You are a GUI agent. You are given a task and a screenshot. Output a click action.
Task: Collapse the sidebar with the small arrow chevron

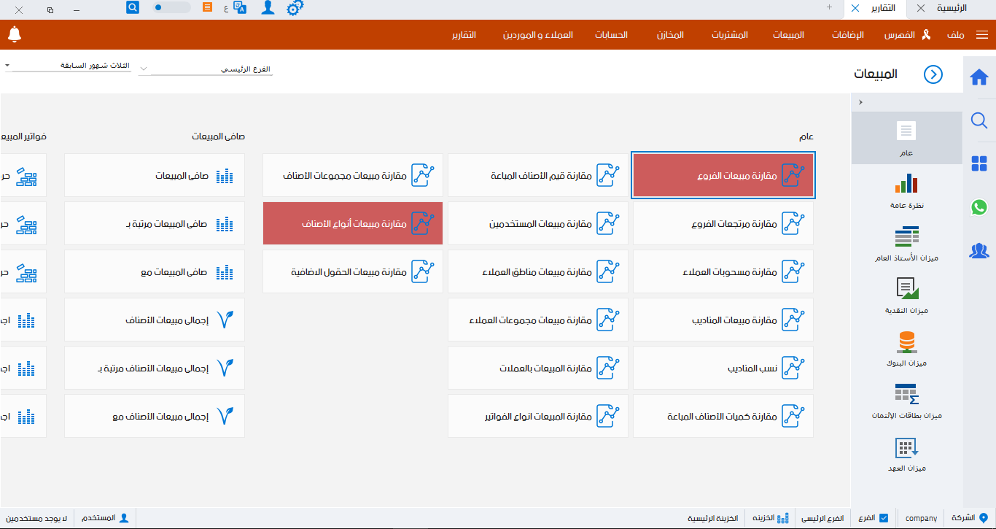click(x=860, y=102)
